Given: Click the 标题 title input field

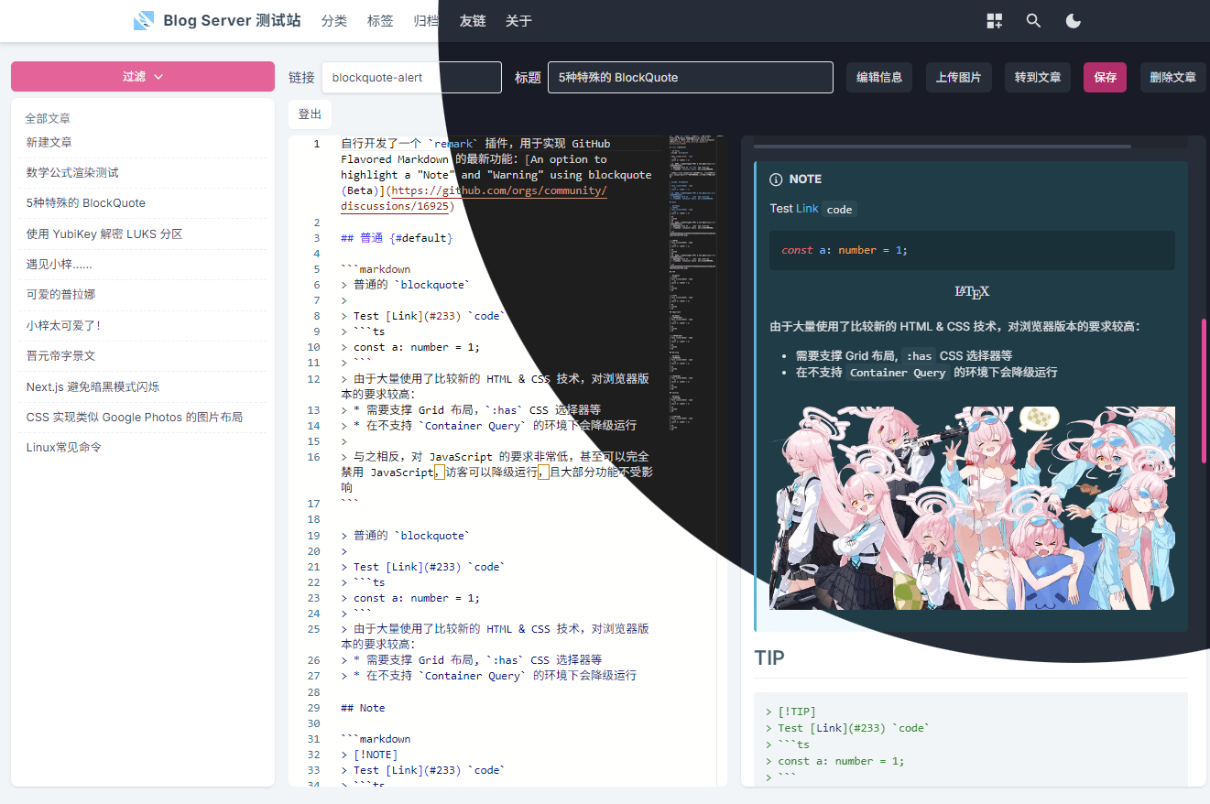Looking at the screenshot, I should [691, 77].
